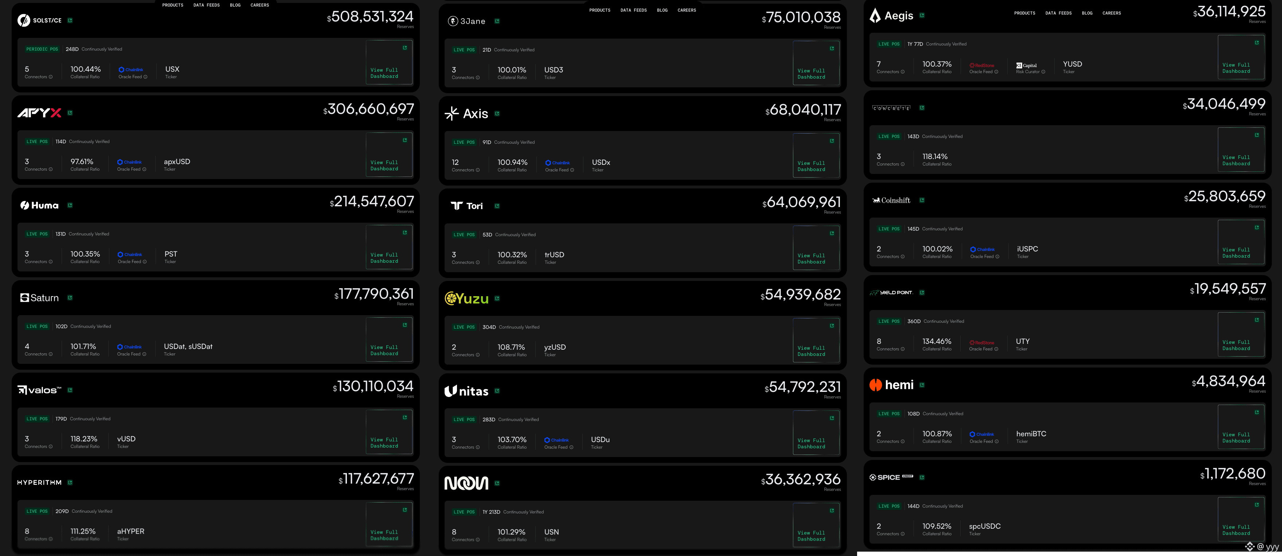
Task: Open the external link icon next to APYX
Action: 70,113
